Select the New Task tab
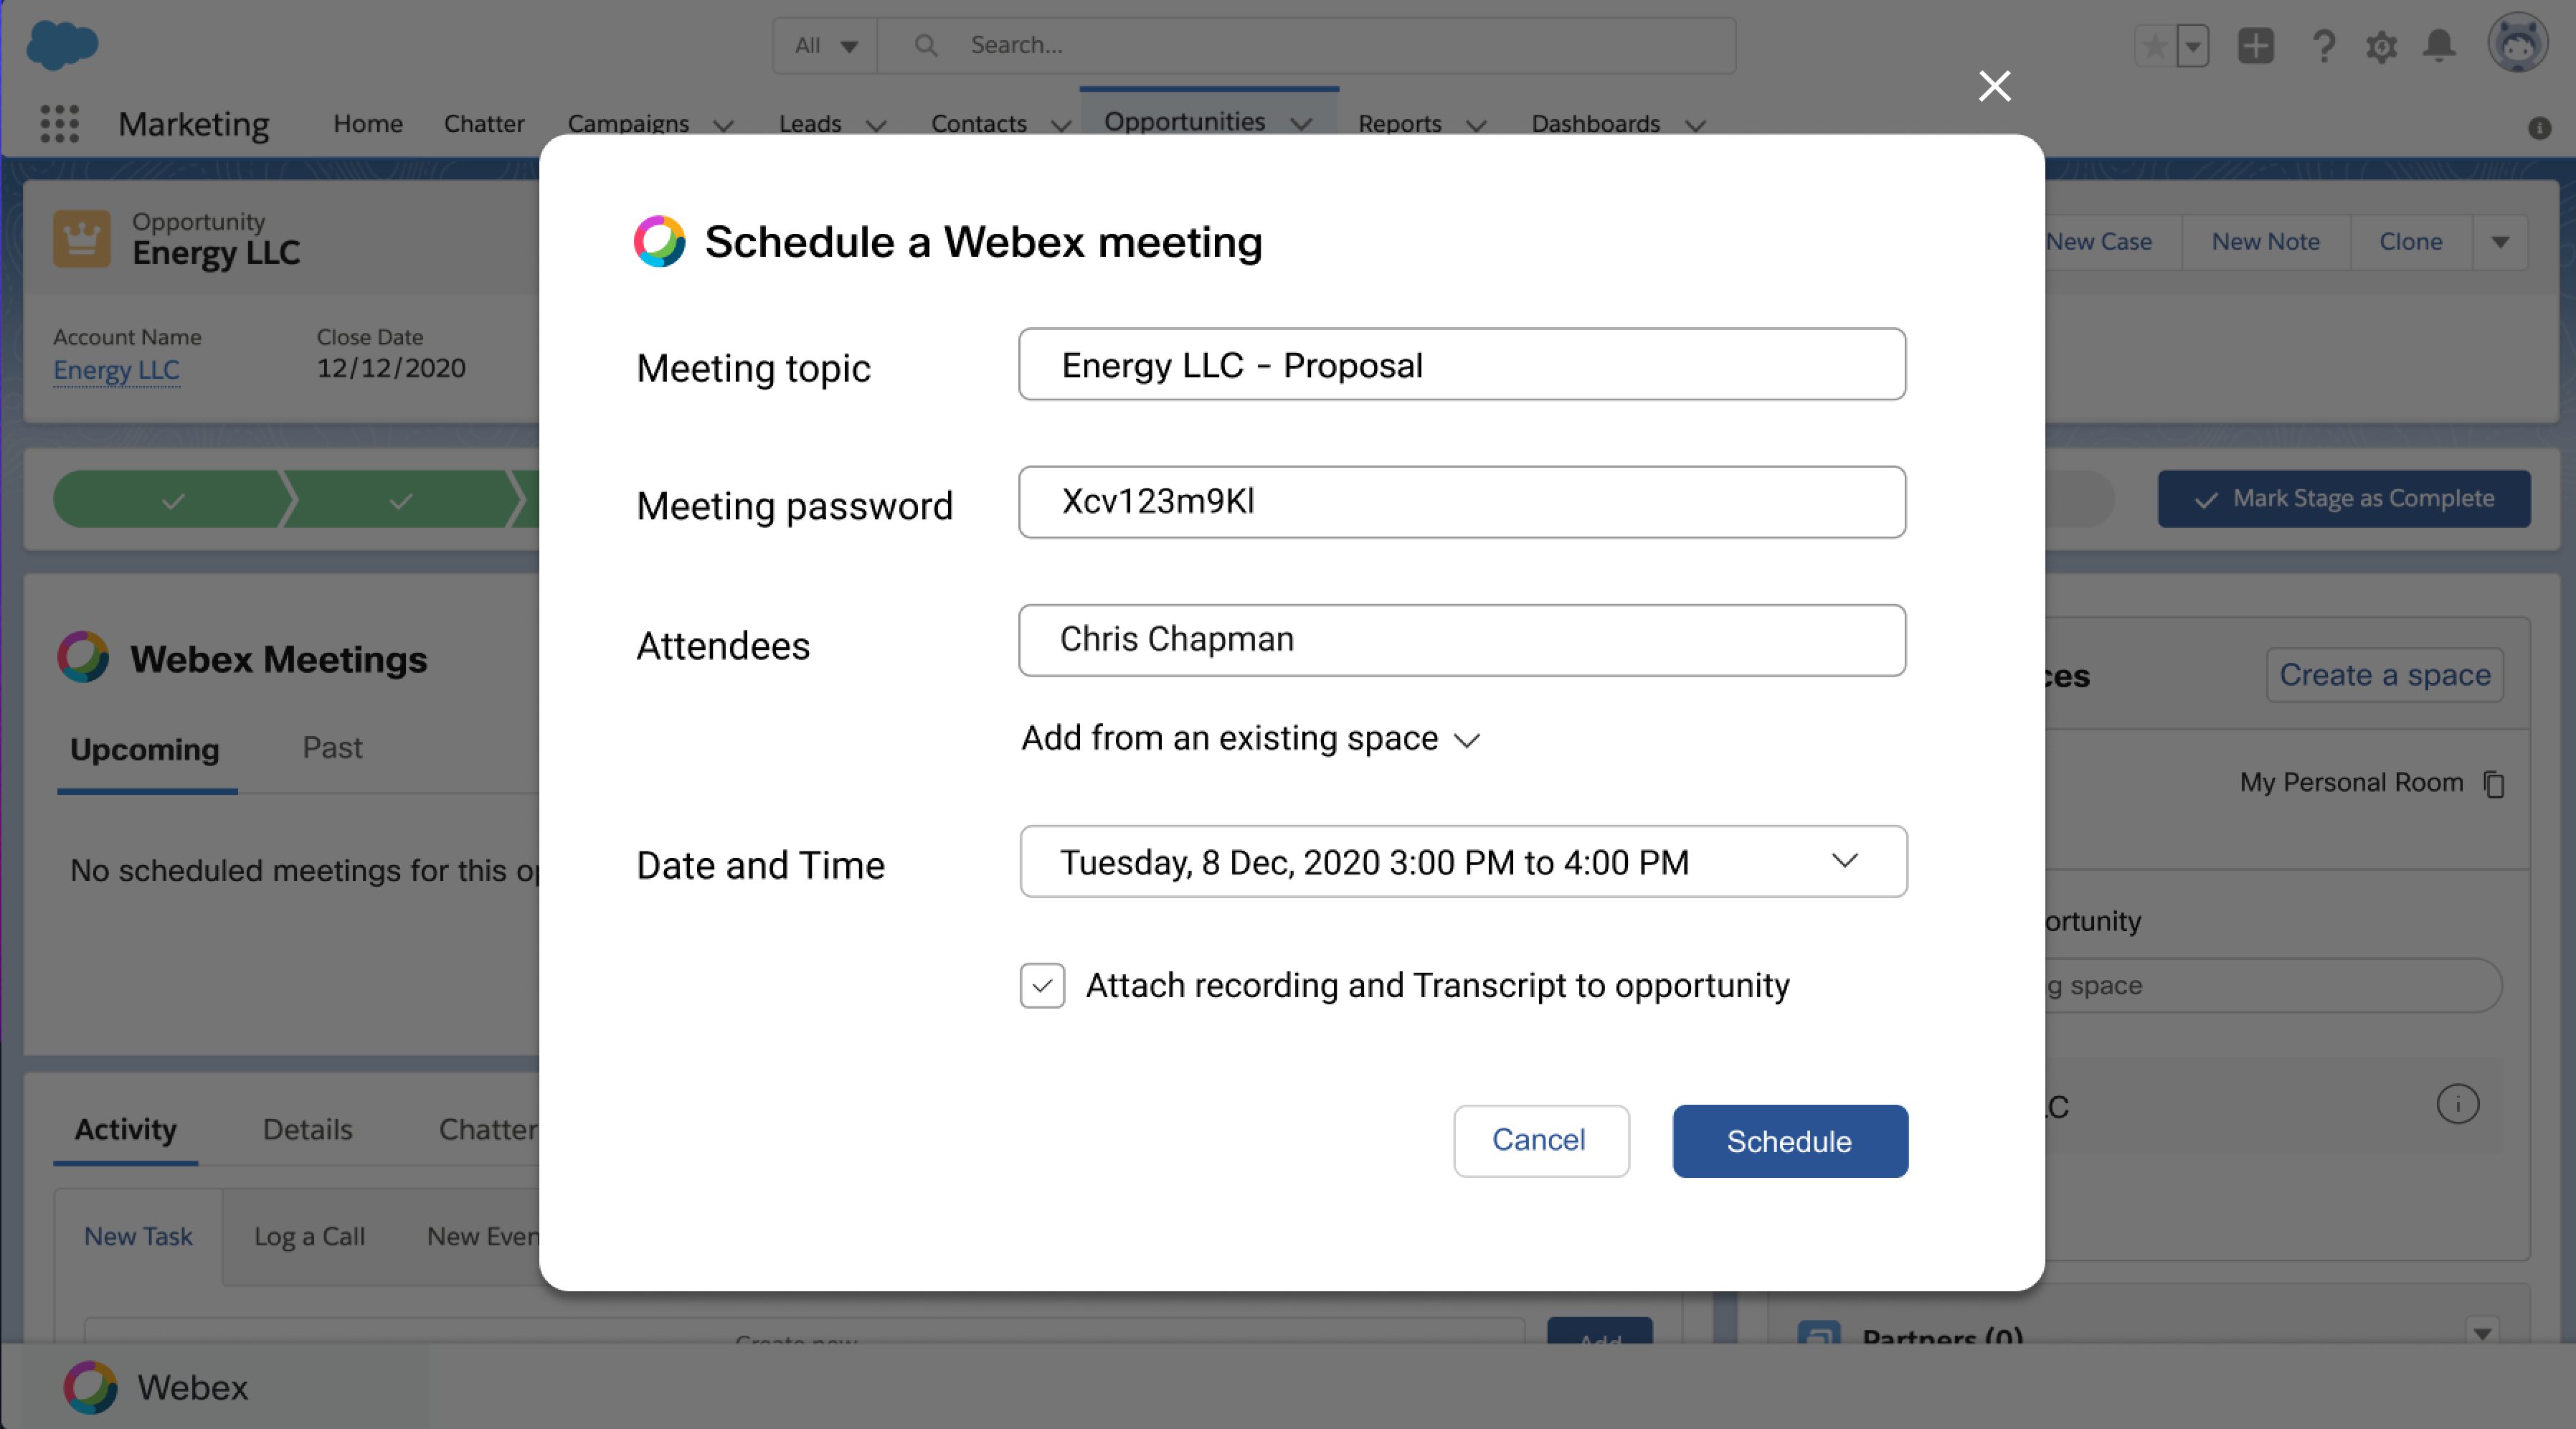The height and width of the screenshot is (1429, 2576). [138, 1237]
